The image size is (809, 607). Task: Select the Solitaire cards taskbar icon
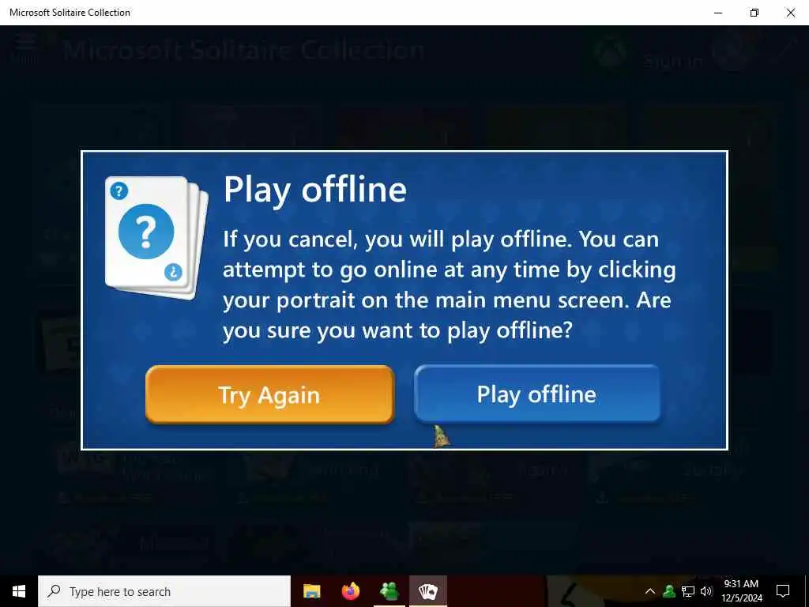tap(428, 591)
